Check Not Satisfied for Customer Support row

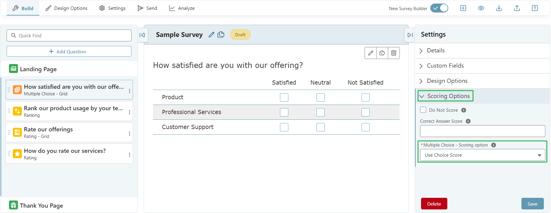pos(365,127)
